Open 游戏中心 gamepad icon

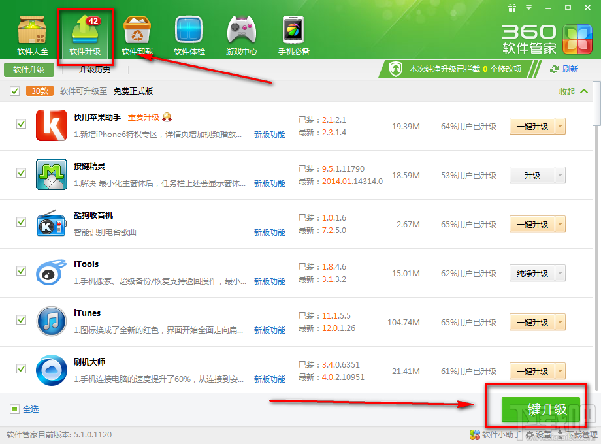coord(241,29)
